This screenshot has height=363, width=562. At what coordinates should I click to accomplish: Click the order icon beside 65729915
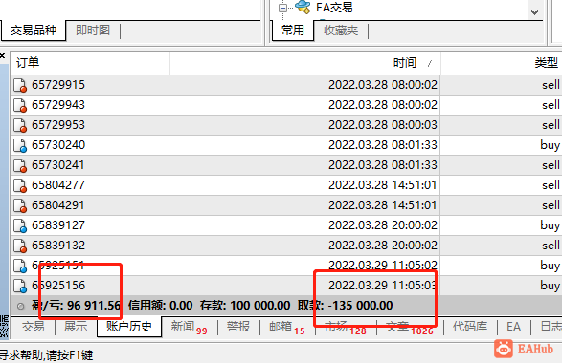click(x=20, y=85)
